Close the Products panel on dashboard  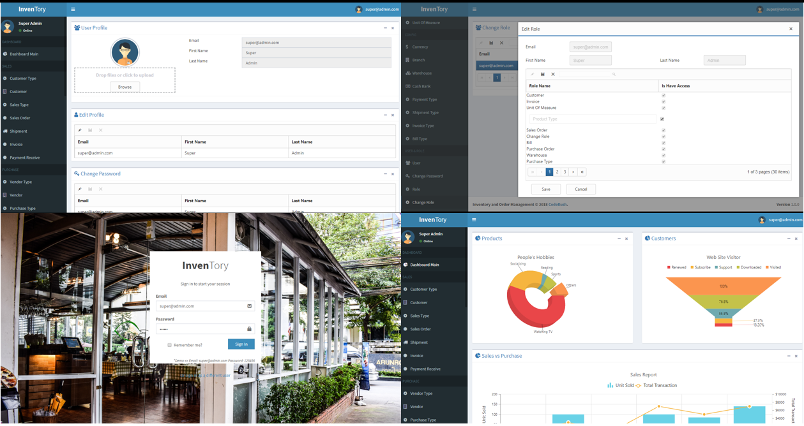coord(626,239)
